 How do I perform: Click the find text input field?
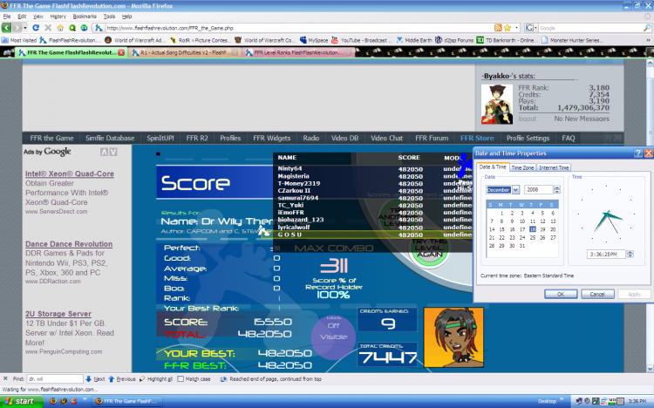pos(55,379)
